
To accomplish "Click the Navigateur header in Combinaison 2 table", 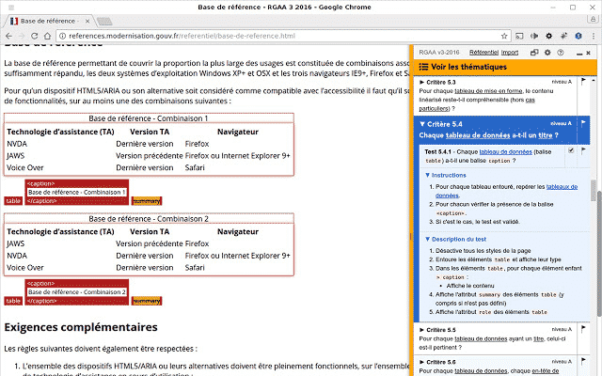I will (238, 232).
